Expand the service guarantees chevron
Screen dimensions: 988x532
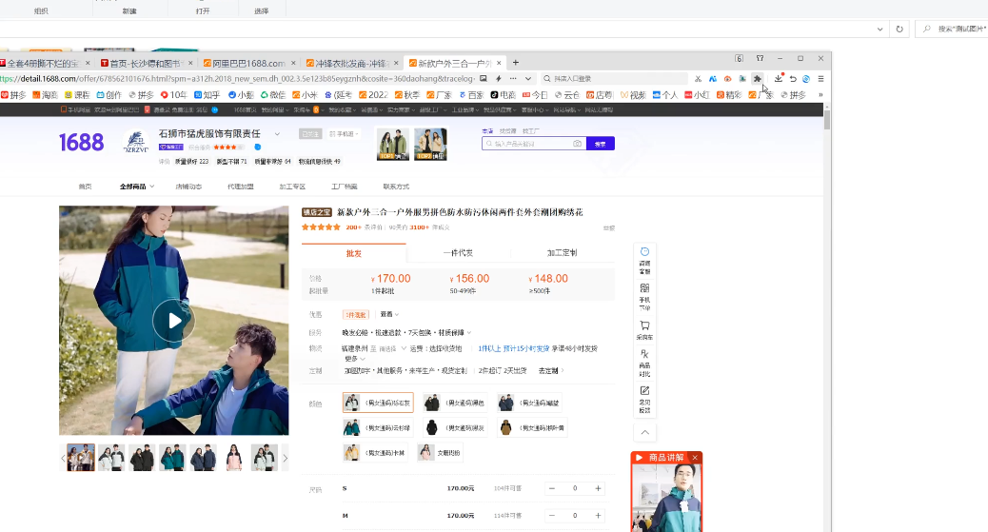(468, 332)
